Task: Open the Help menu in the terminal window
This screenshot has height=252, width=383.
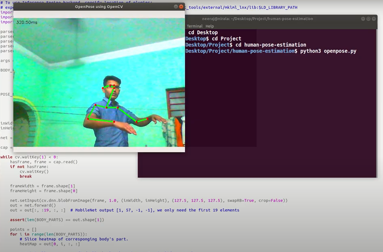Action: point(210,26)
